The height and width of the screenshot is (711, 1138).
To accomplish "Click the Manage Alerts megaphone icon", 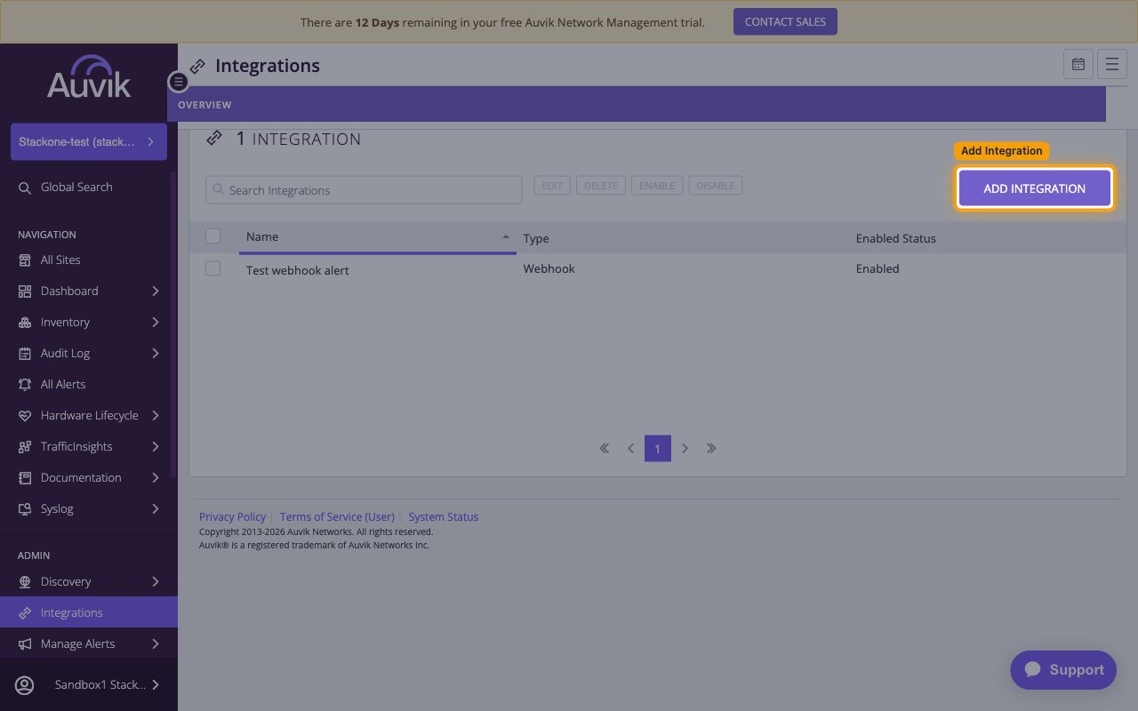I will point(25,644).
